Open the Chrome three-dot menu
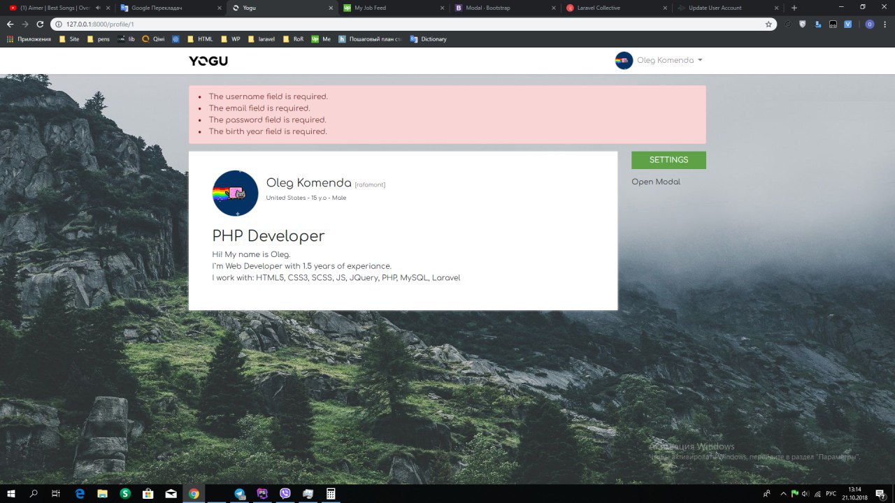Viewport: 895px width, 503px height. [885, 24]
